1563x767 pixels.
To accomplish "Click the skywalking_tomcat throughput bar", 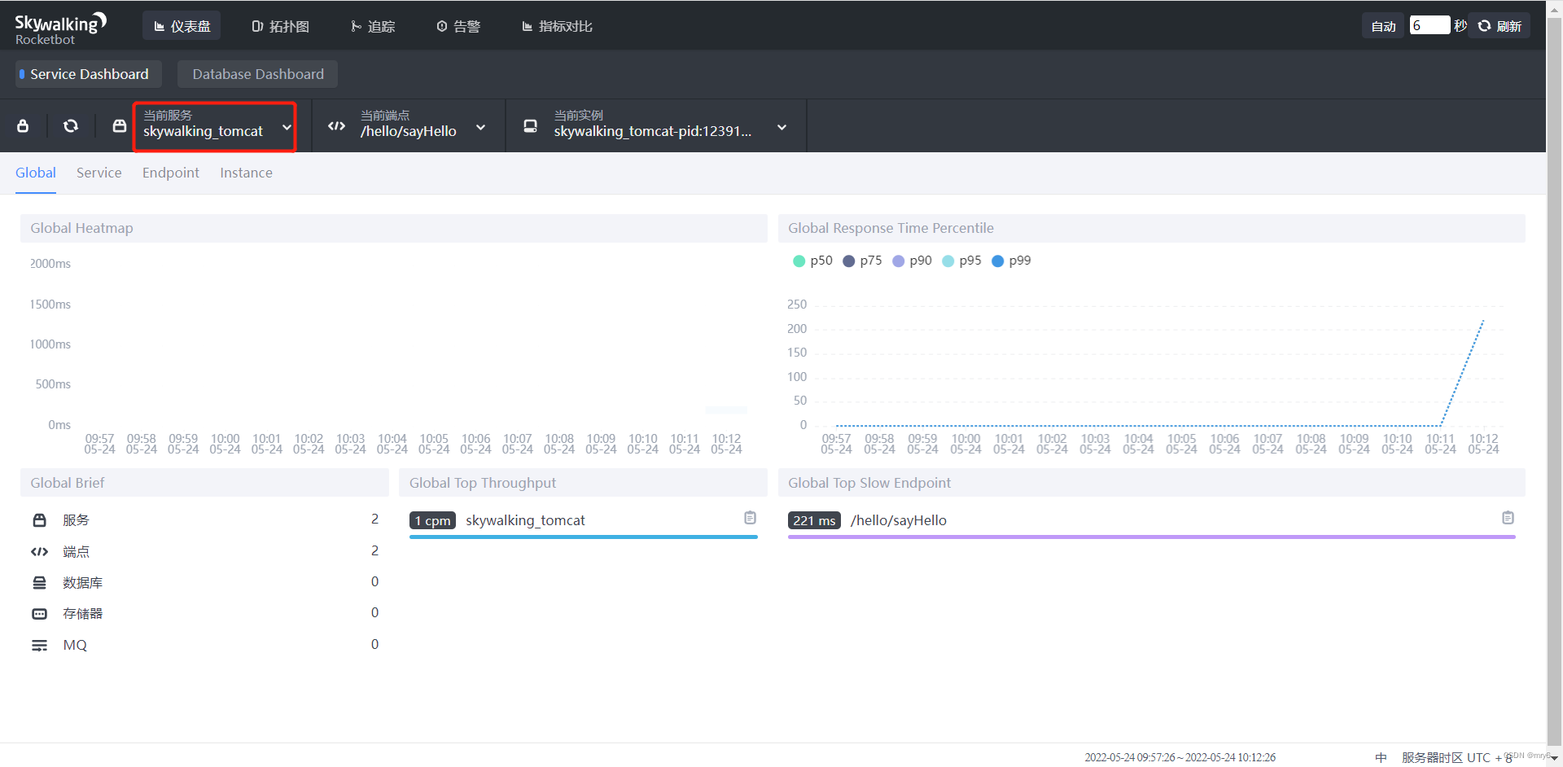I will click(x=583, y=537).
